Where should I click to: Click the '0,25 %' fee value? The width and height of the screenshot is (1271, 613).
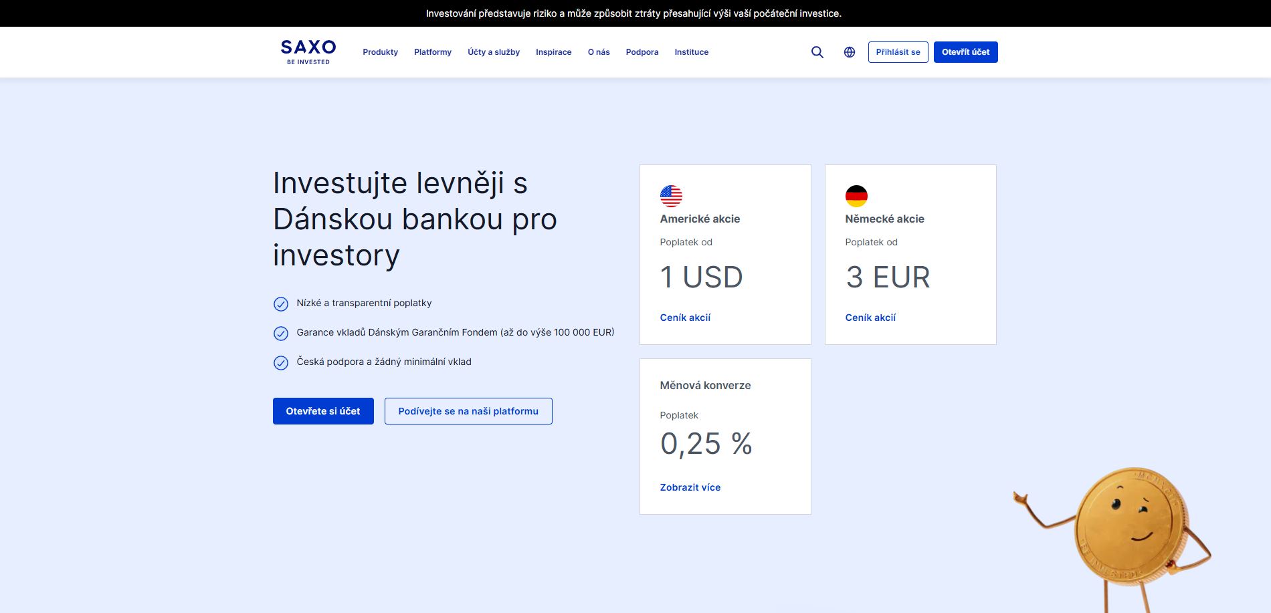(x=706, y=444)
